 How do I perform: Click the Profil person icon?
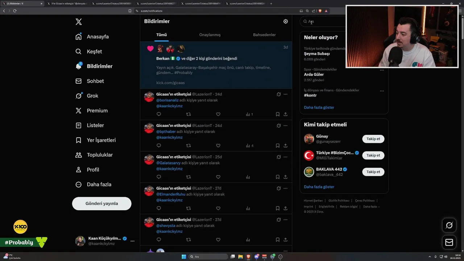79,170
